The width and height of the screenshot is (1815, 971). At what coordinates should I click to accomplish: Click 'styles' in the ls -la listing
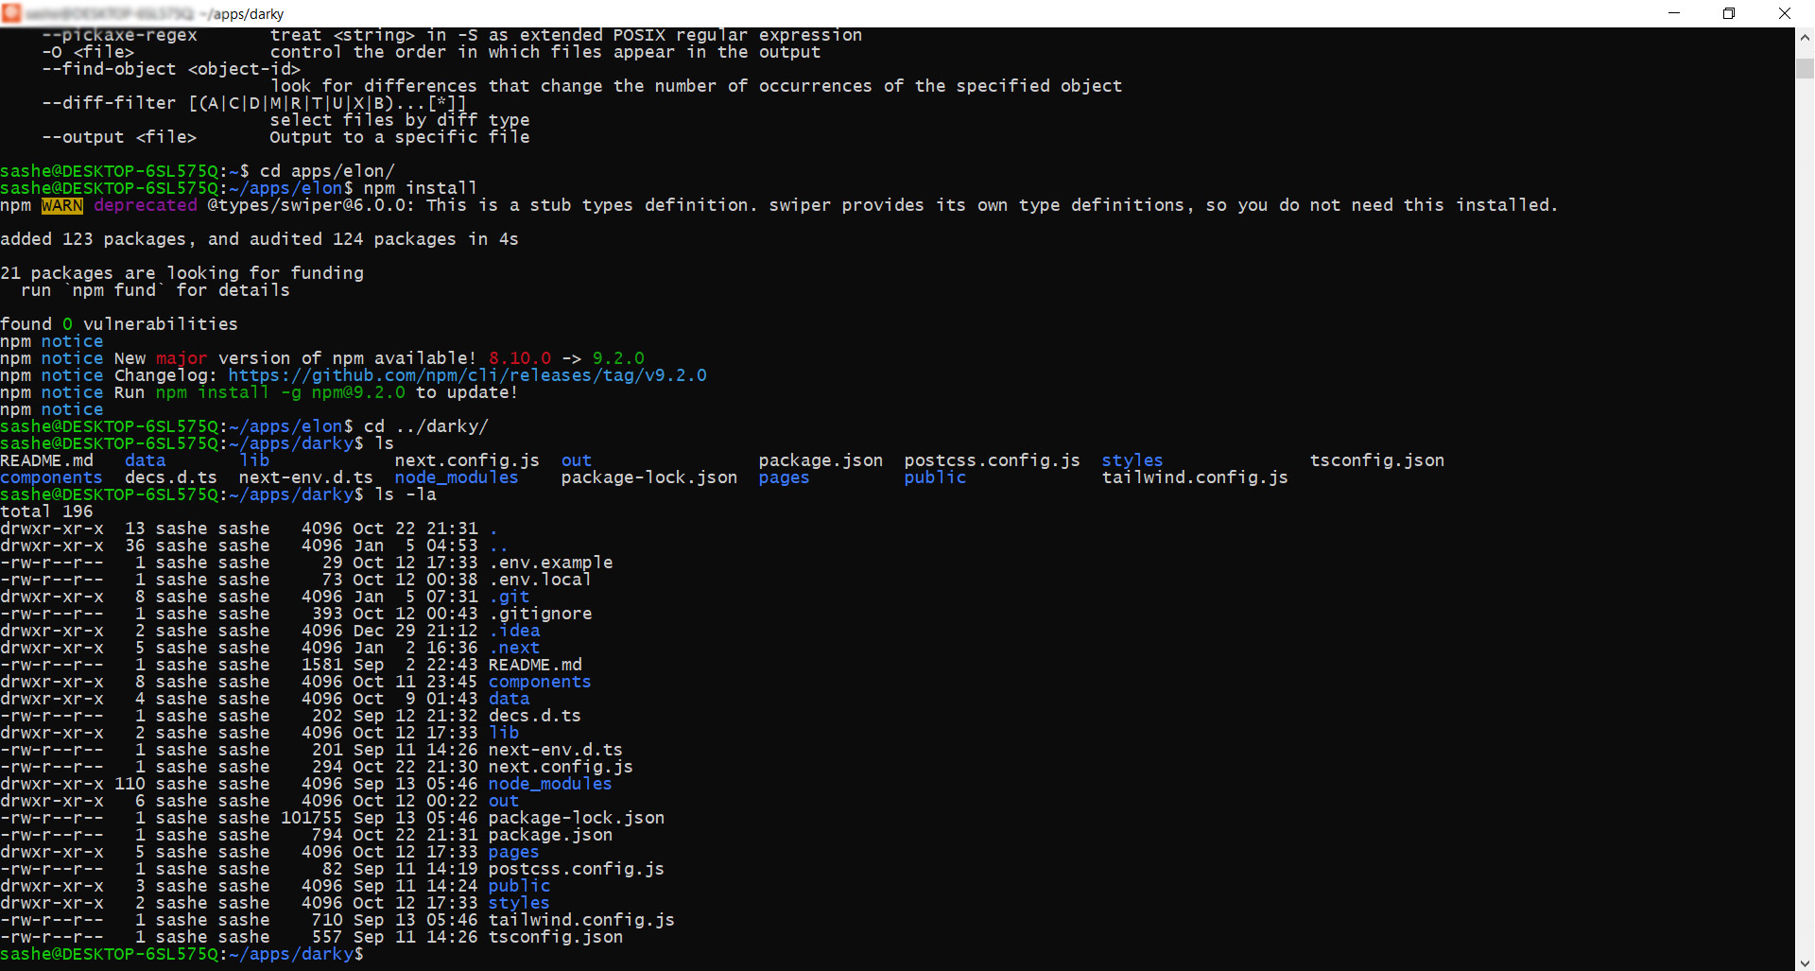click(x=519, y=903)
